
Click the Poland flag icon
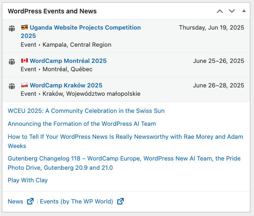pyautogui.click(x=25, y=85)
